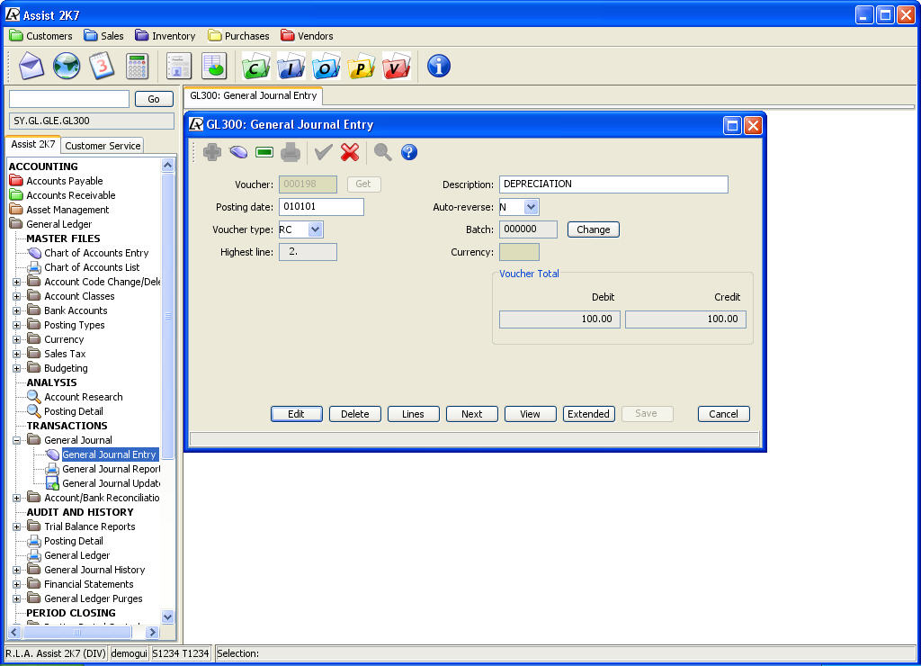Click the blue information icon
This screenshot has height=666, width=921.
[x=439, y=66]
